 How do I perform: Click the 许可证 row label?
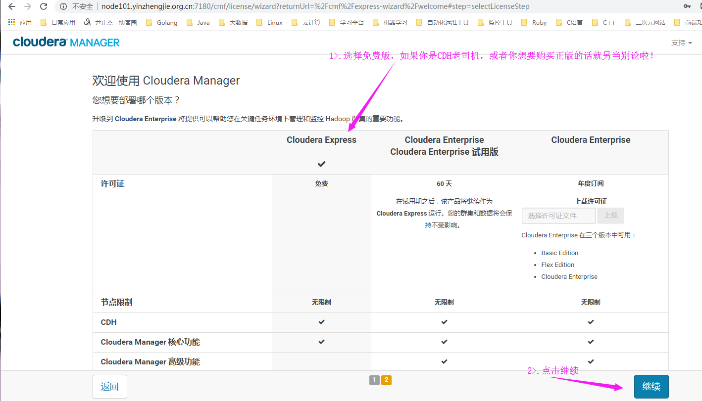point(113,183)
